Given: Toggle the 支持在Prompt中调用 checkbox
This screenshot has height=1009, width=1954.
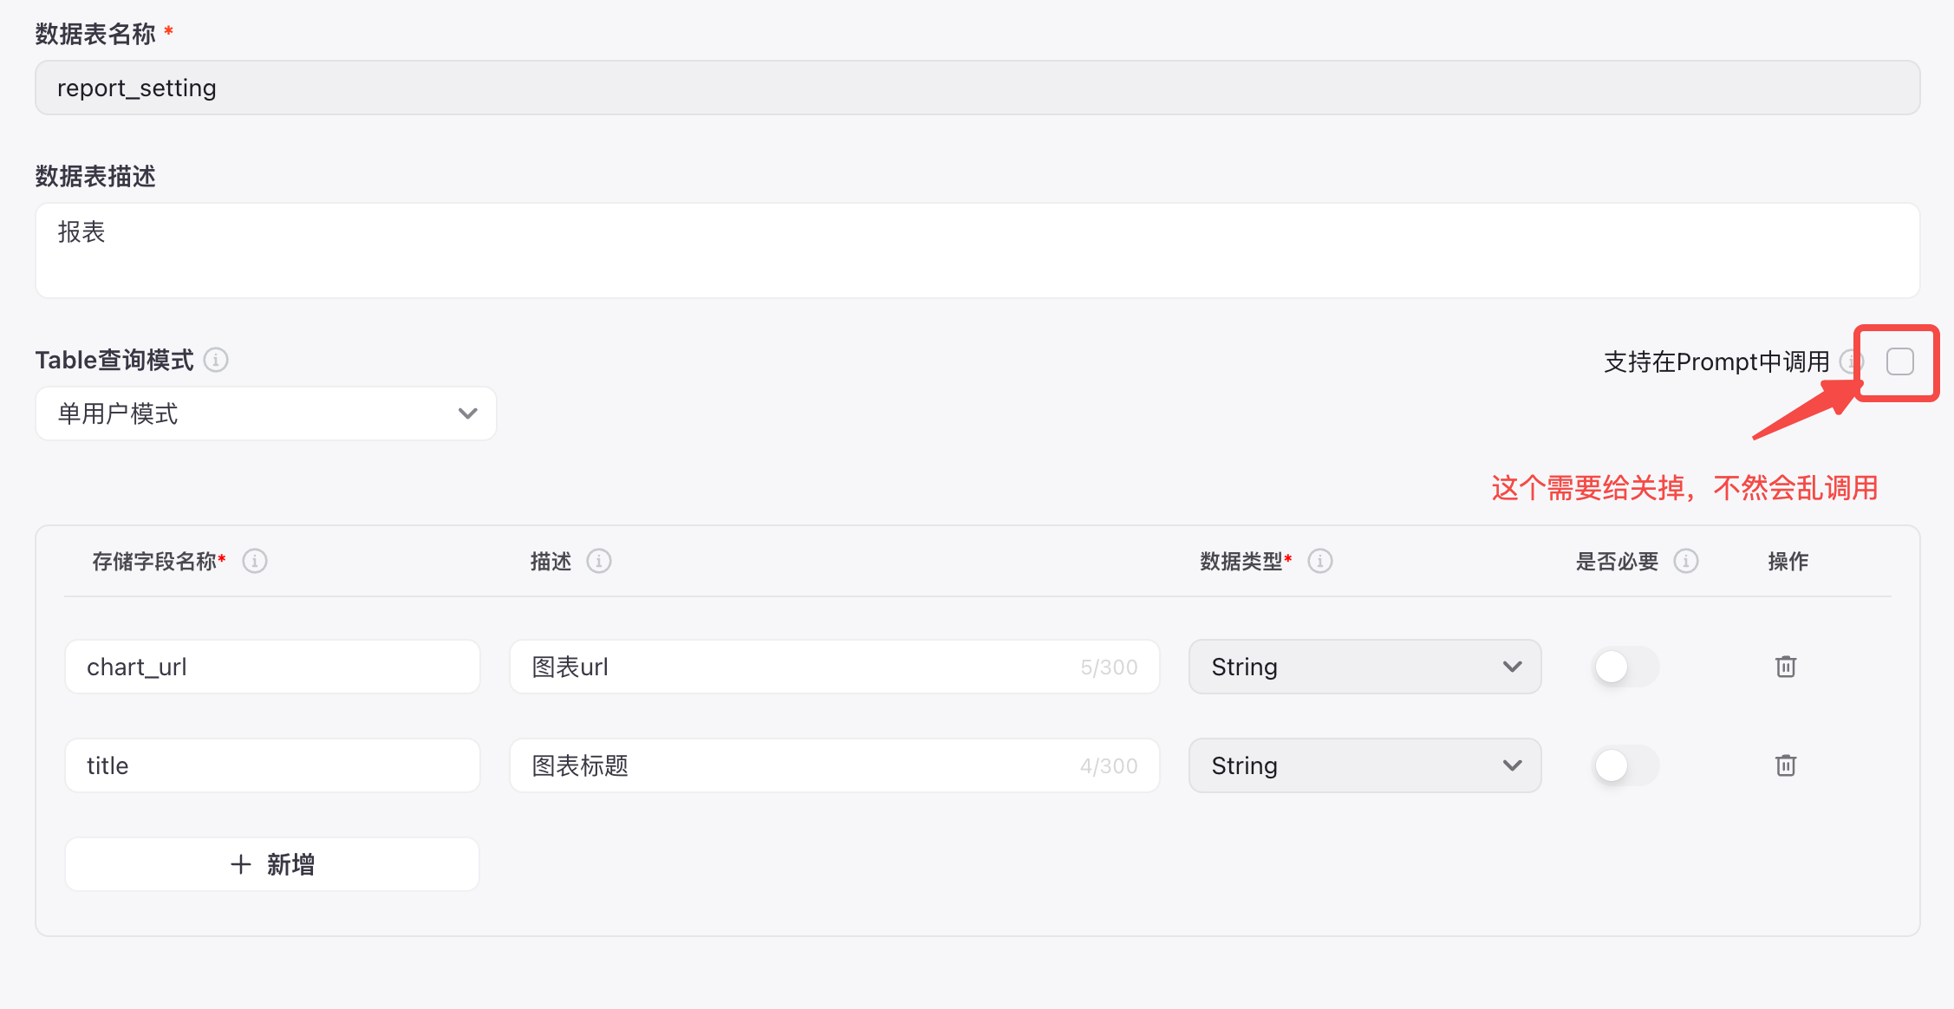Looking at the screenshot, I should (1899, 361).
